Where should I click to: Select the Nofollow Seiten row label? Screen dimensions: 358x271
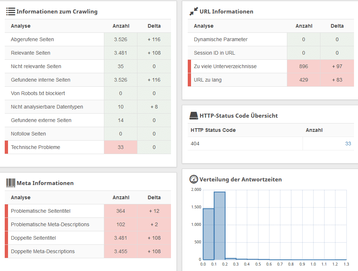pos(28,133)
